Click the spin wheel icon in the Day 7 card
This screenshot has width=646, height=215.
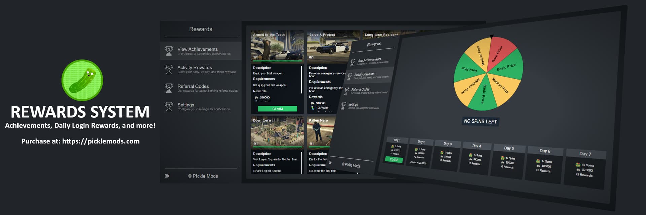[x=578, y=165]
